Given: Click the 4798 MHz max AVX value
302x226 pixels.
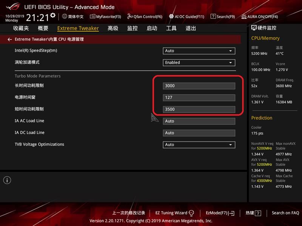Looking at the screenshot, I should [x=284, y=171].
